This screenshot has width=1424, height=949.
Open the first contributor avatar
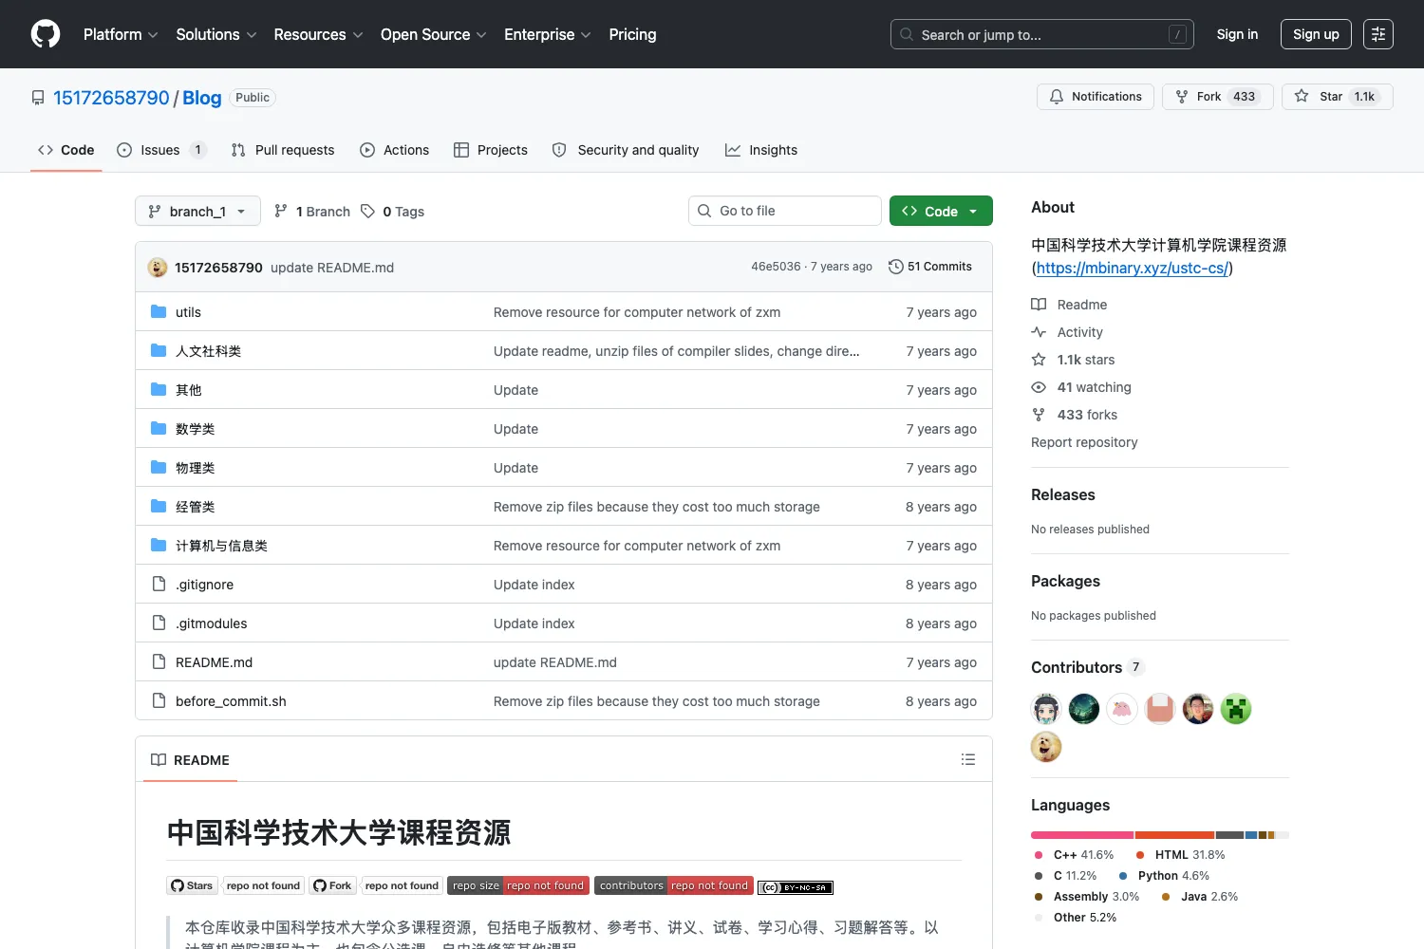pyautogui.click(x=1046, y=709)
